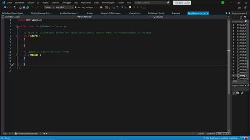Click the navigate backward arrow icon
250x140 pixels.
point(5,7)
